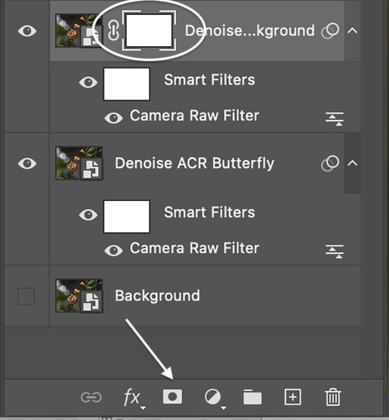Click Smart Filters label under Denoise ACR Butterfly
The image size is (389, 420).
tap(210, 212)
